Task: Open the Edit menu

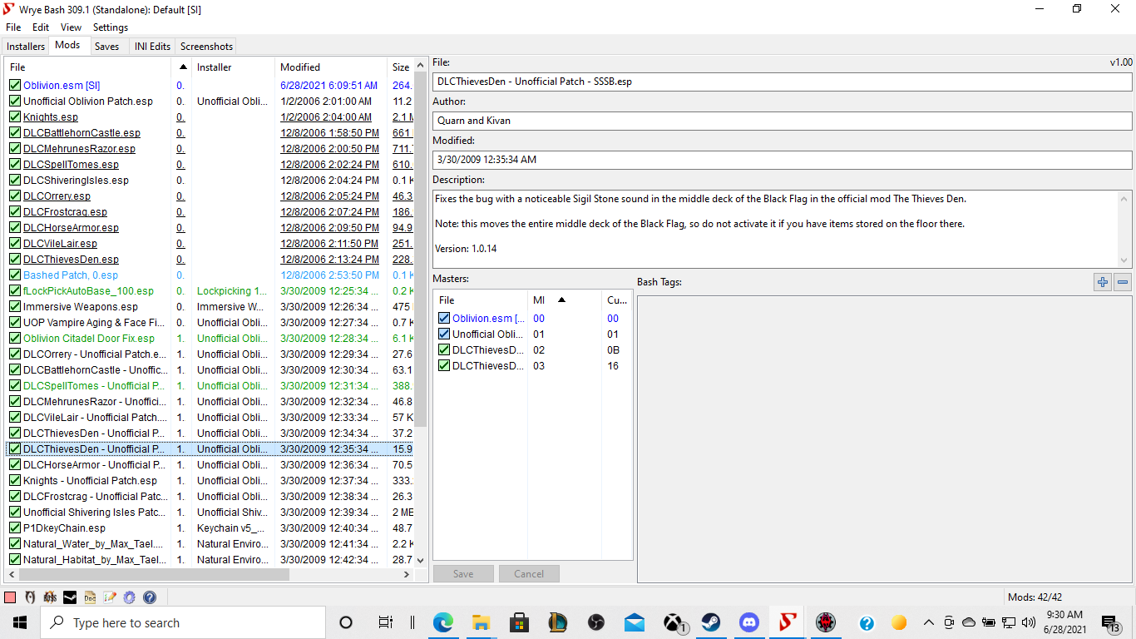Action: (x=41, y=27)
